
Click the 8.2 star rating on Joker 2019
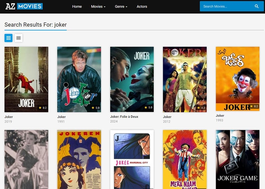coord(43,108)
